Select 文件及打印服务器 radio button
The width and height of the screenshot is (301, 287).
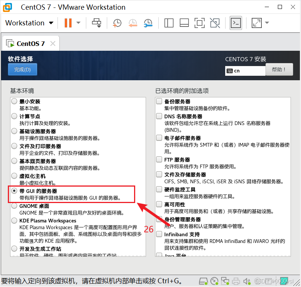pos(14,146)
